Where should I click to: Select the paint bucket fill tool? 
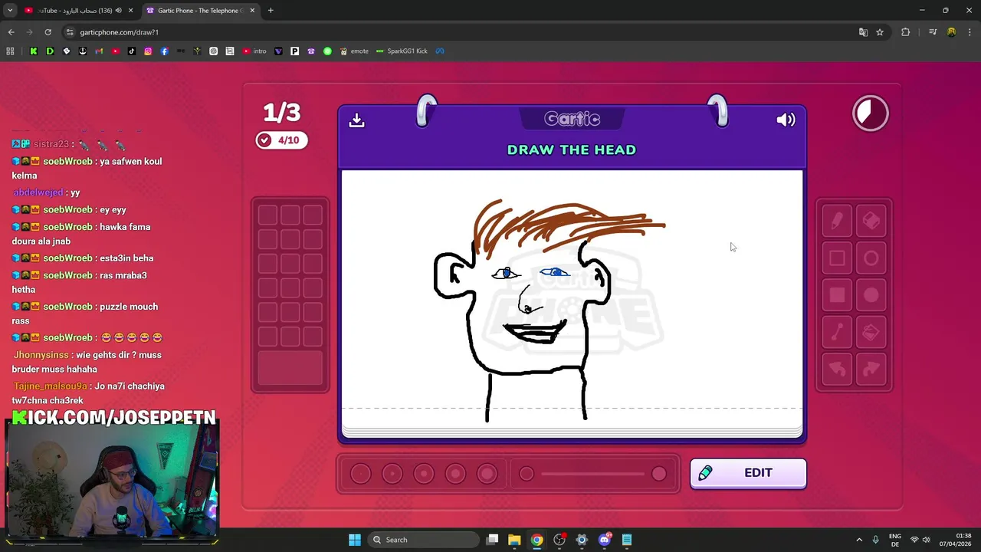pyautogui.click(x=871, y=332)
